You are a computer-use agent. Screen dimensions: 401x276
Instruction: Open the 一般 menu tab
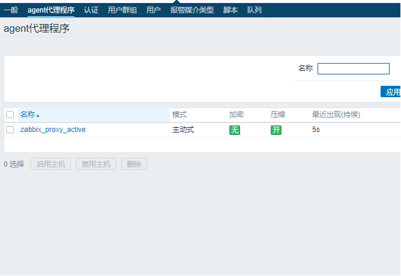[11, 10]
